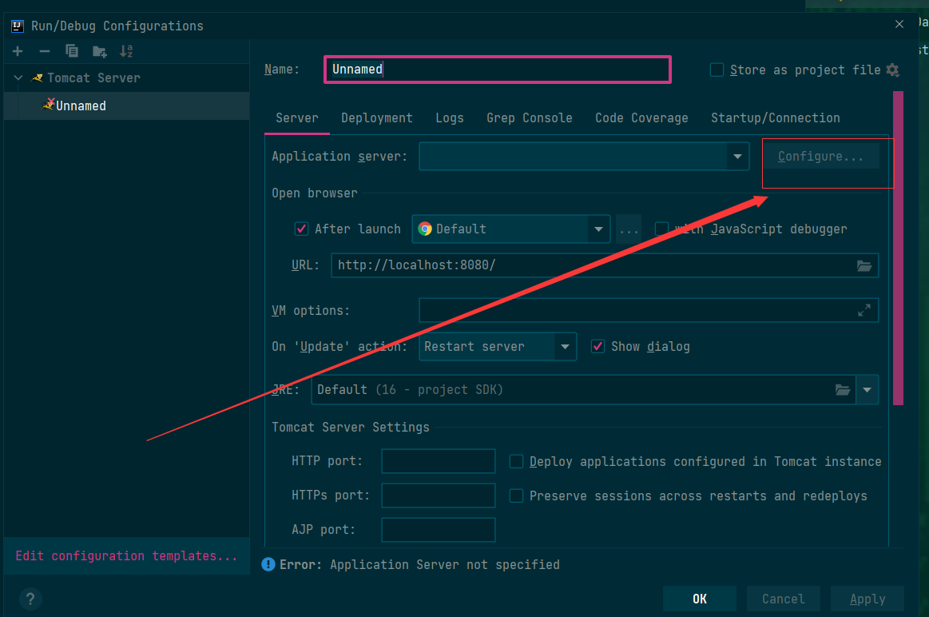The height and width of the screenshot is (617, 929).
Task: Click into the Name text field
Action: 498,70
